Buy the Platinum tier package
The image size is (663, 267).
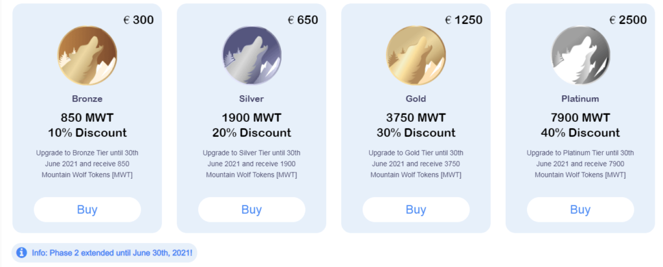coord(580,209)
